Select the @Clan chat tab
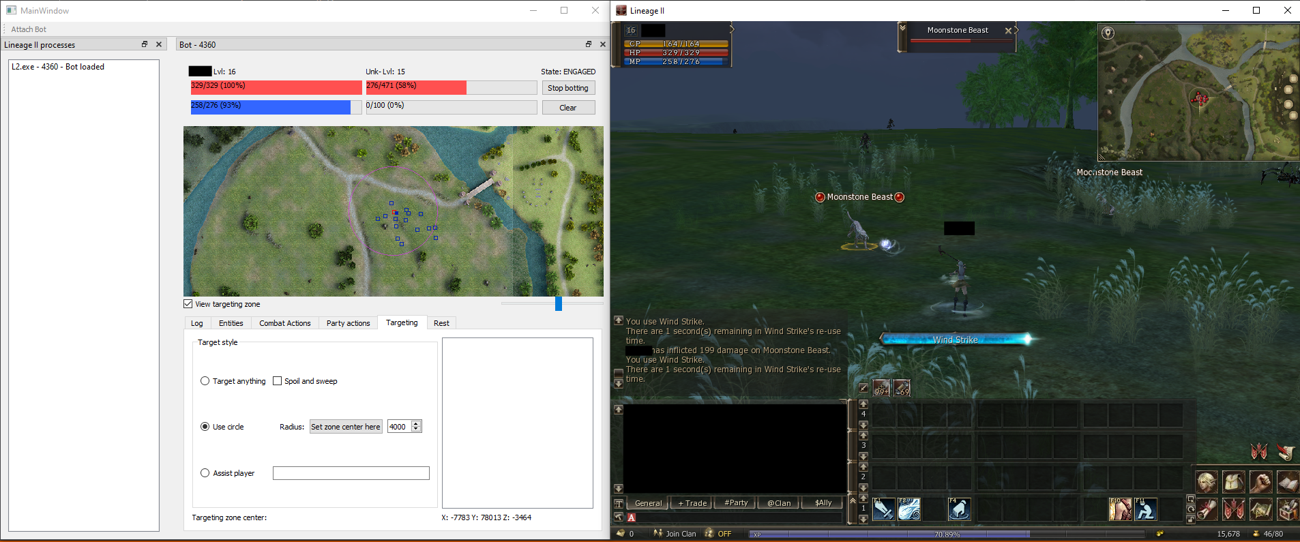Image resolution: width=1300 pixels, height=542 pixels. tap(779, 503)
